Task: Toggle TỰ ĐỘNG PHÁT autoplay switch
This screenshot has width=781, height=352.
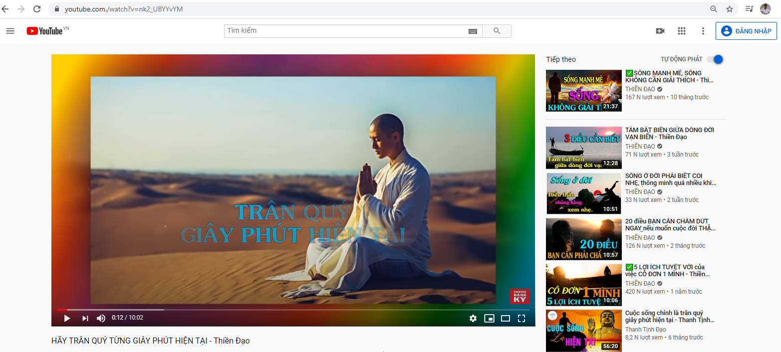Action: point(715,59)
